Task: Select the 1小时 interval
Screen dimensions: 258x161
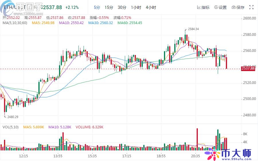Action: (x=136, y=7)
